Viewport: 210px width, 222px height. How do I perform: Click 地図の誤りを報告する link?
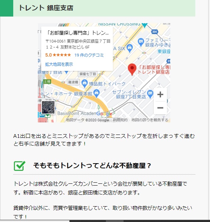click(x=150, y=120)
